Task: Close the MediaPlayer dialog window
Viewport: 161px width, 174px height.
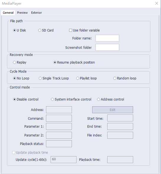Action: 157,3
